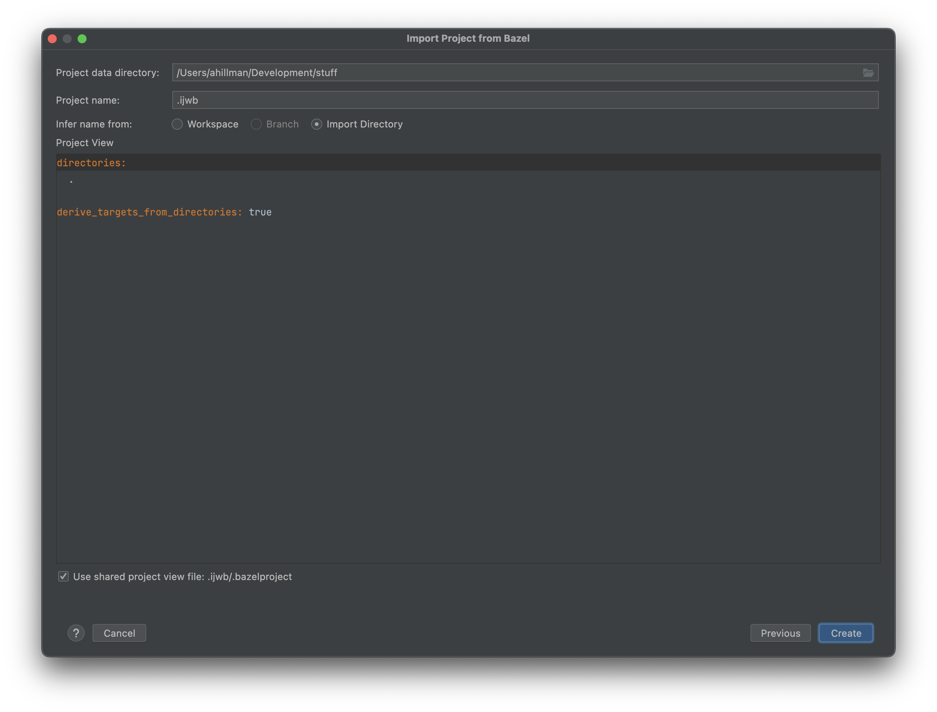This screenshot has width=937, height=712.
Task: Go back with the Previous button
Action: pos(780,633)
